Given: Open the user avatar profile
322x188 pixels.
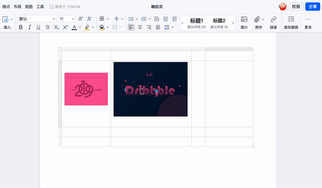Looking at the screenshot, I should click(x=283, y=6).
